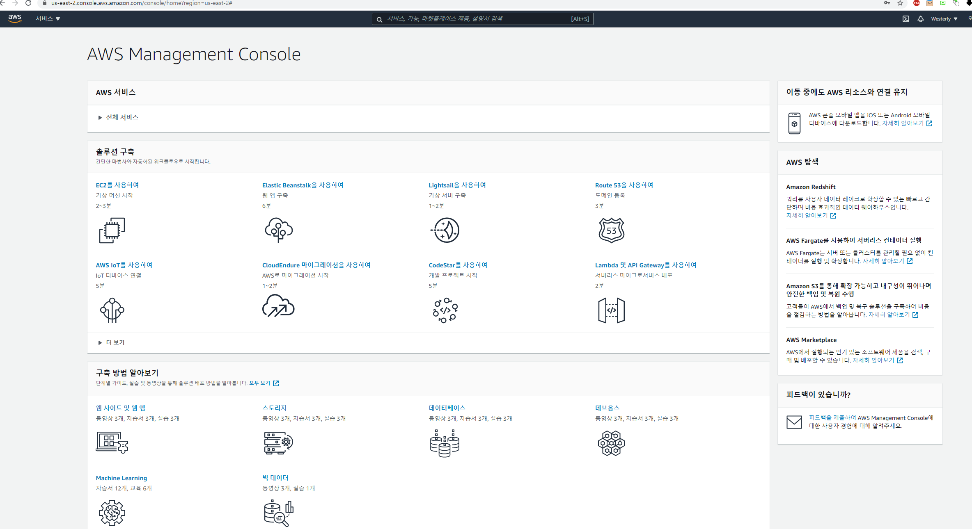Open the CodeStar를 사용하여 link
The image size is (972, 529).
(x=458, y=265)
